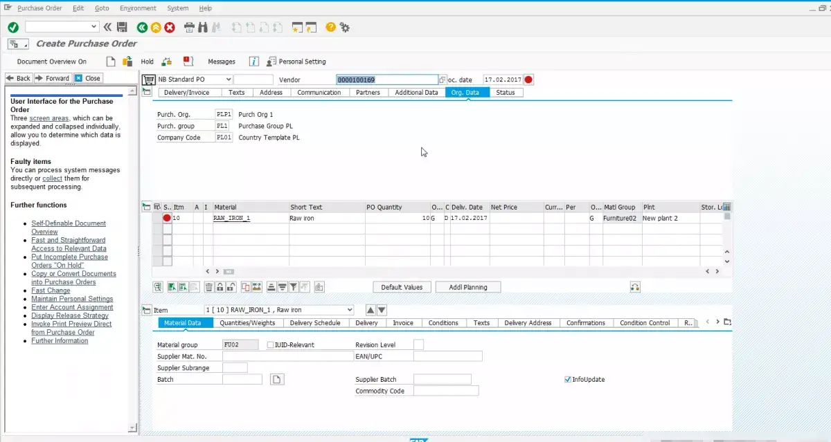Open Customize Local Layout gear icon

[x=344, y=27]
